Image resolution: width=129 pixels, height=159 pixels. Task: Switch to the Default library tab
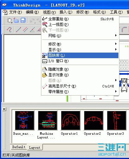19,147
